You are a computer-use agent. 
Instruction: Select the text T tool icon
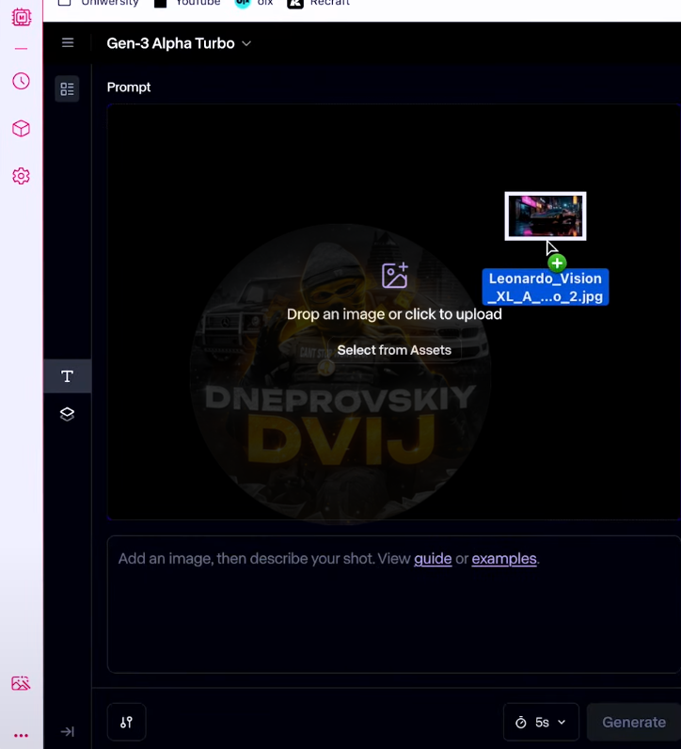pyautogui.click(x=68, y=376)
